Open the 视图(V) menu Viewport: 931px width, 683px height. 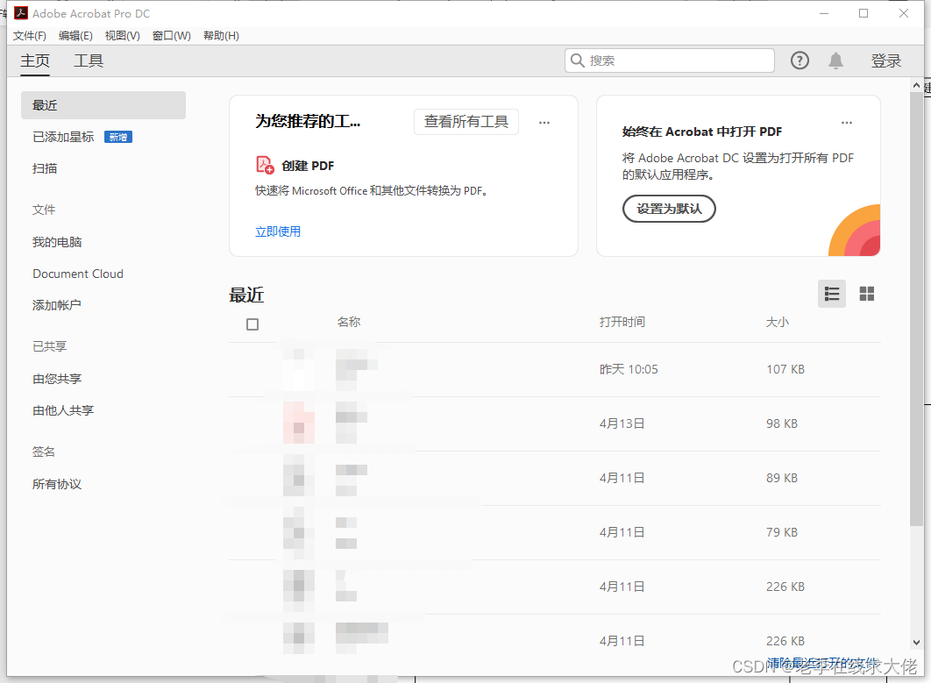(123, 36)
